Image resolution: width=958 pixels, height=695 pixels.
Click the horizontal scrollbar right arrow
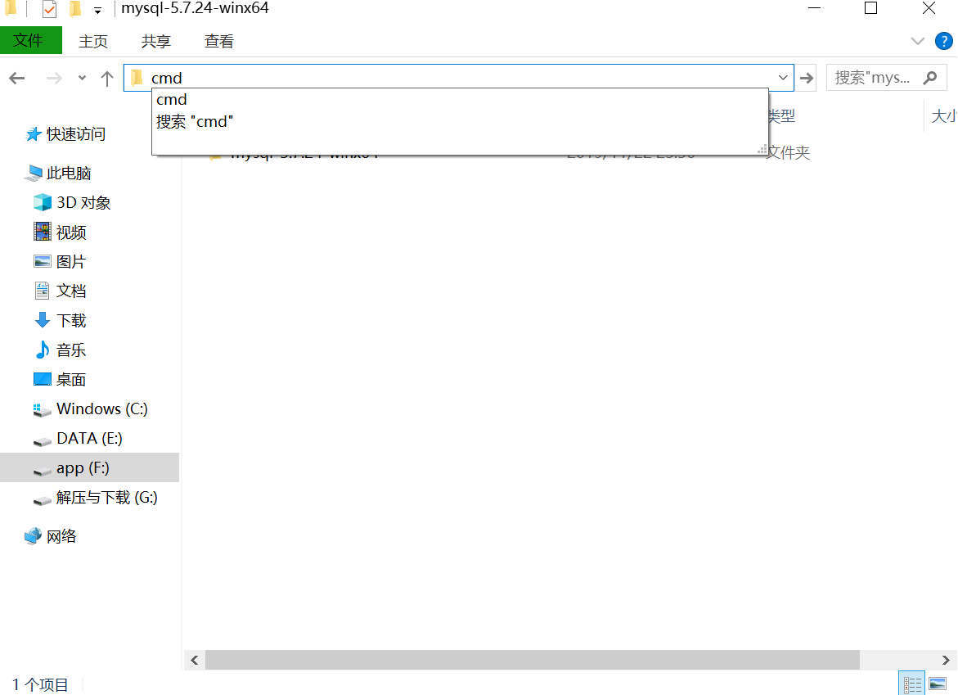click(x=946, y=660)
